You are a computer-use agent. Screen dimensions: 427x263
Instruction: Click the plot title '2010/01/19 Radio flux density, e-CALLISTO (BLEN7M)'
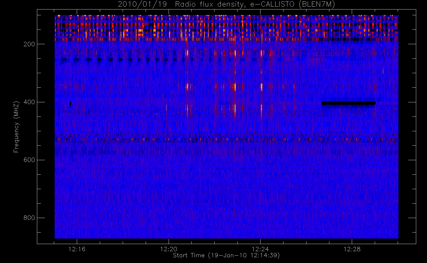tap(226, 4)
